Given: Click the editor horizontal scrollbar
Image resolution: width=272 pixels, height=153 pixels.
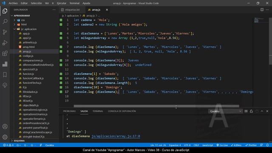Looking at the screenshot, I should click(x=156, y=106).
